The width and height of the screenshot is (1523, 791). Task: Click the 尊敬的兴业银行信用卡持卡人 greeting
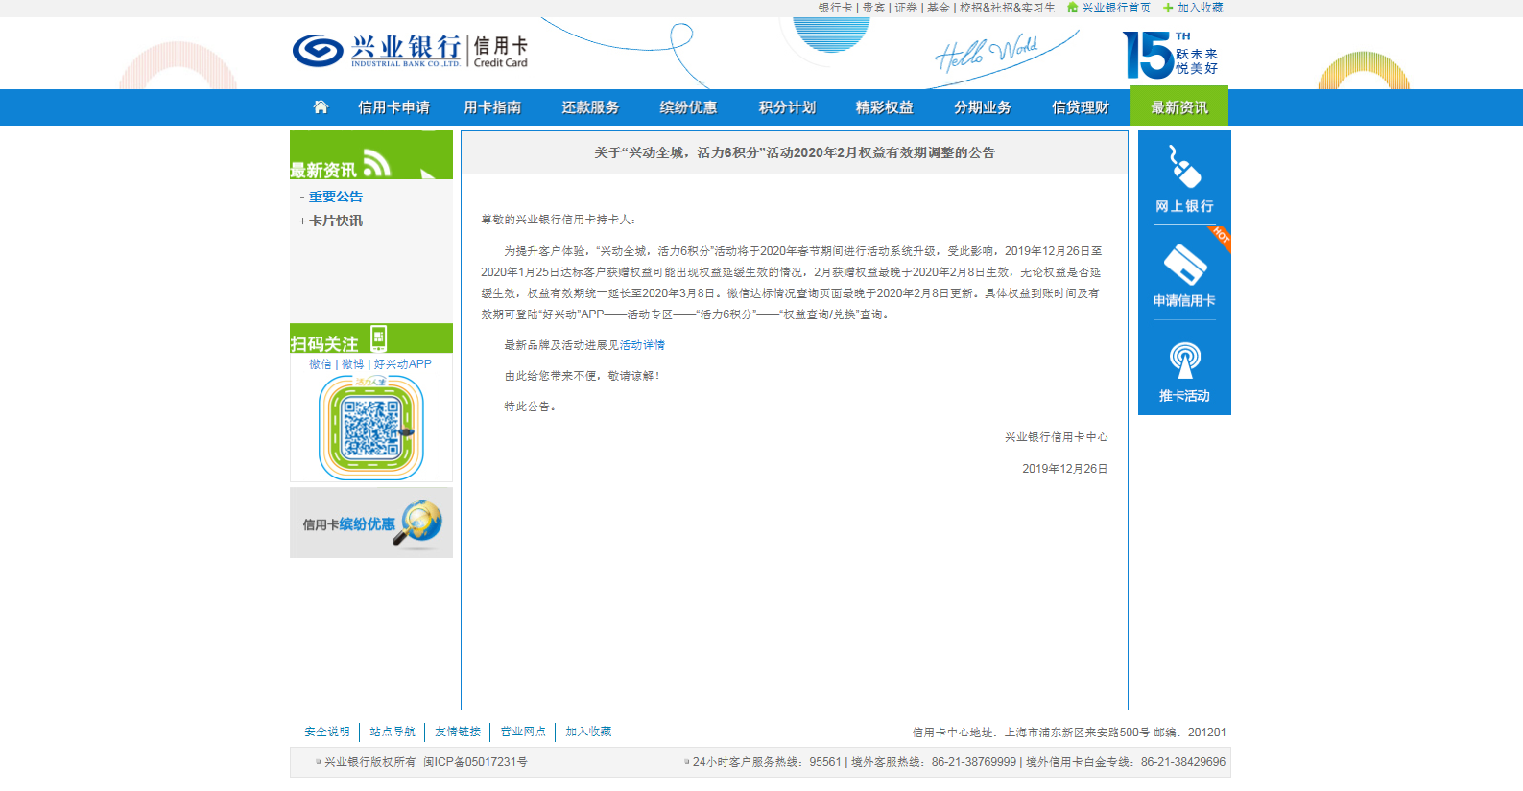tap(558, 220)
